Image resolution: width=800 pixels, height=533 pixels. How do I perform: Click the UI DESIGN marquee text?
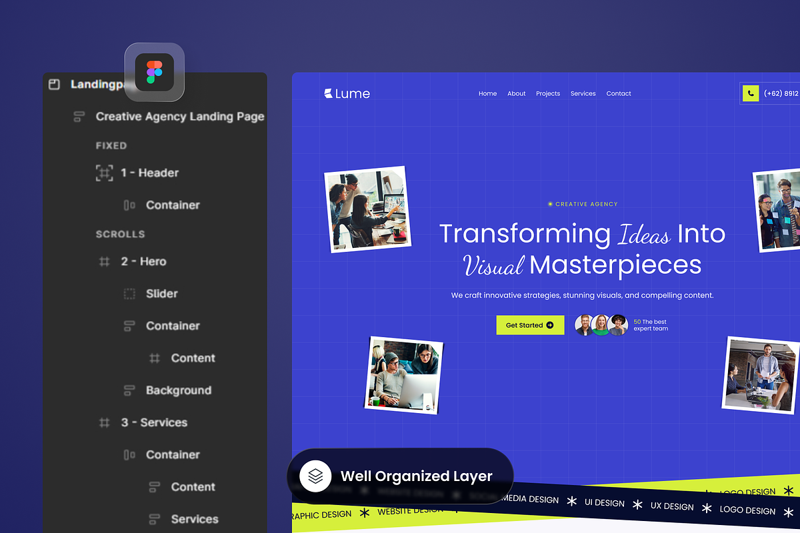click(605, 504)
